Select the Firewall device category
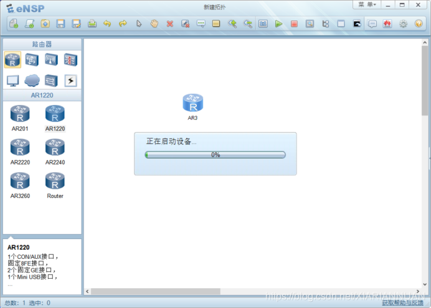The width and height of the screenshot is (431, 308). tap(70, 60)
